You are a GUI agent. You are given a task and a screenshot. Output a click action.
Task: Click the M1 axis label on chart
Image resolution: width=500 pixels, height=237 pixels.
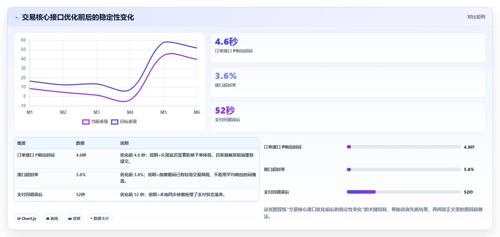pos(29,112)
